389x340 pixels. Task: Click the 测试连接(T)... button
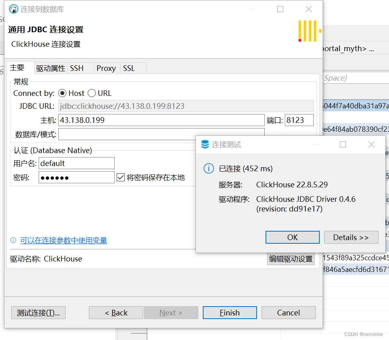click(x=38, y=313)
